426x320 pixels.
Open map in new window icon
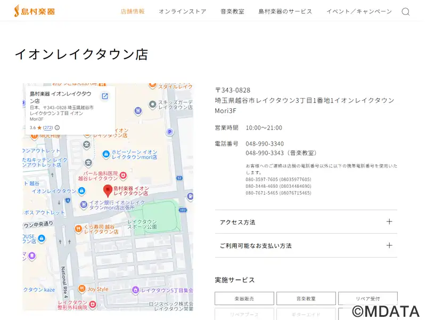tap(105, 96)
